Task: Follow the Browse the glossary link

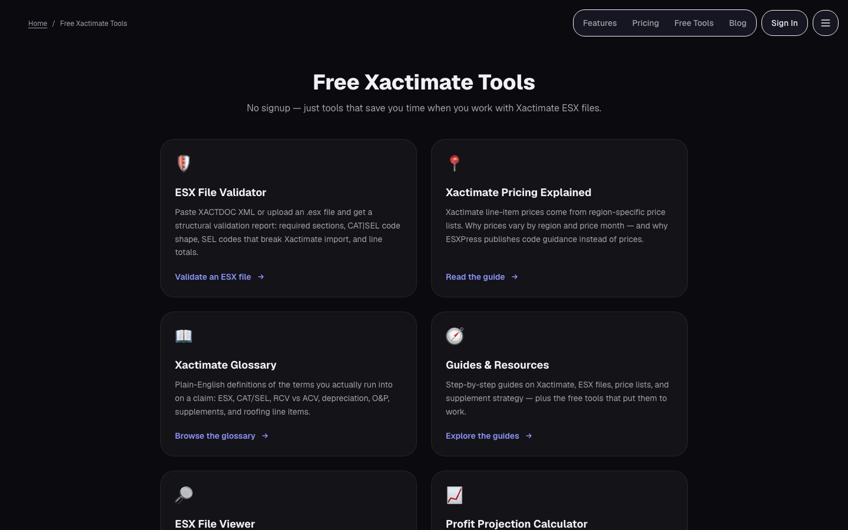Action: pyautogui.click(x=221, y=436)
